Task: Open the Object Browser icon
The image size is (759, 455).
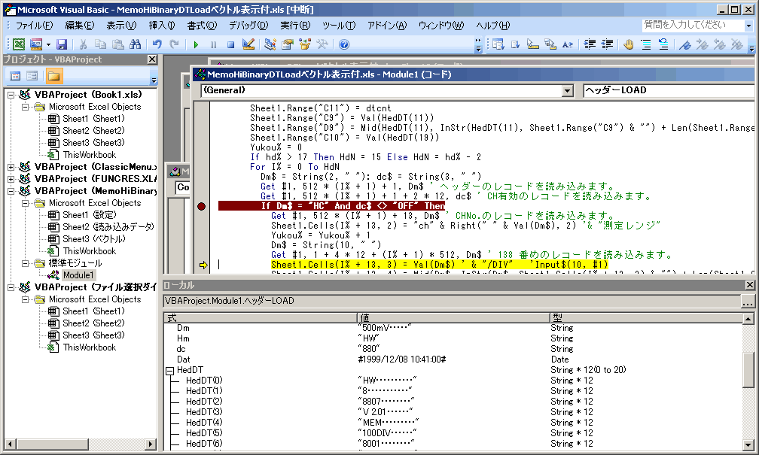Action: [305, 44]
